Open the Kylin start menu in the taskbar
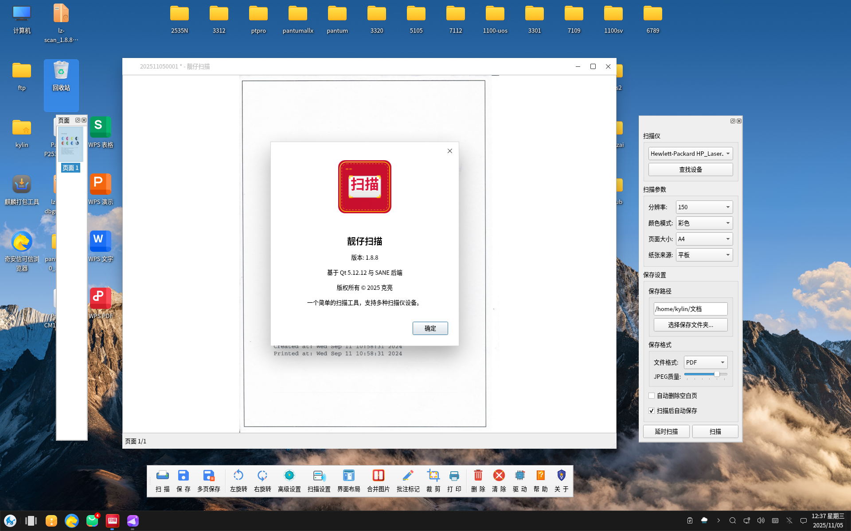The image size is (851, 531). [10, 521]
